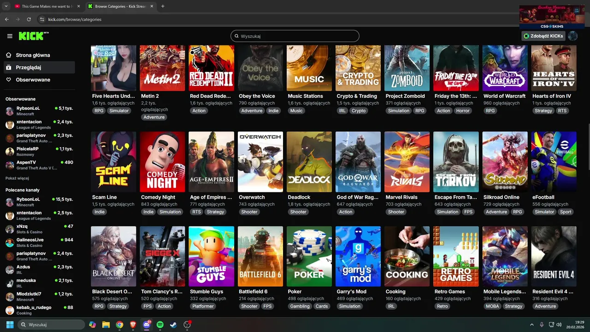Open the Poker category cover

pyautogui.click(x=309, y=256)
